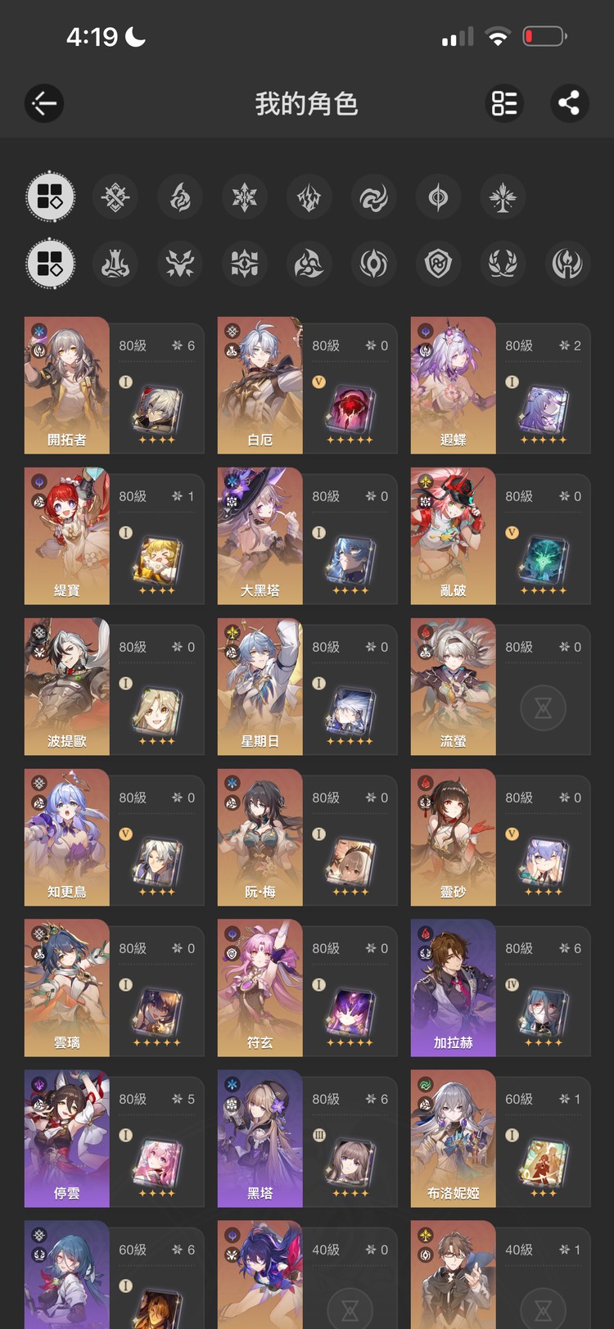Filter characters by Lightning element
This screenshot has width=614, height=1329.
pyautogui.click(x=309, y=197)
